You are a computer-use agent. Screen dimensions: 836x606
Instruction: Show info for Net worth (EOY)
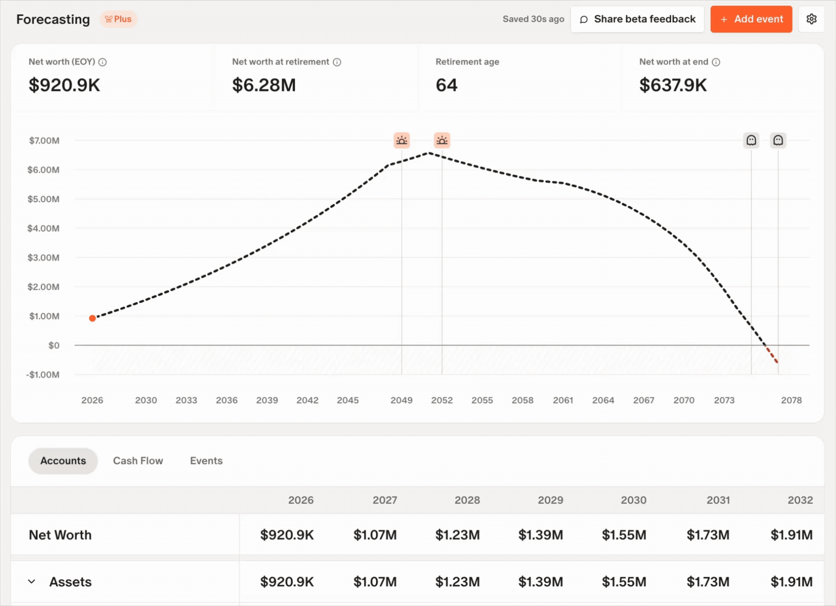tap(103, 62)
